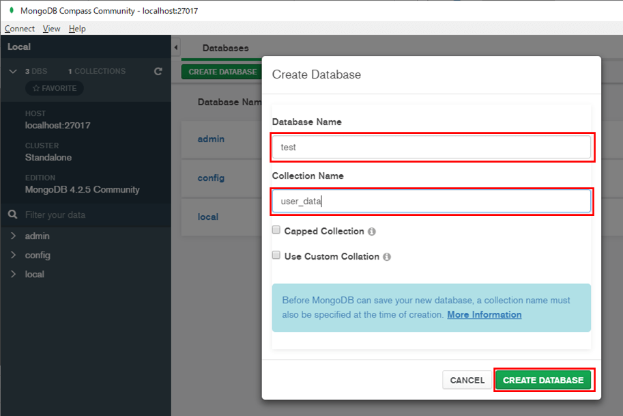Click the green Create Database dialog button

pyautogui.click(x=543, y=380)
